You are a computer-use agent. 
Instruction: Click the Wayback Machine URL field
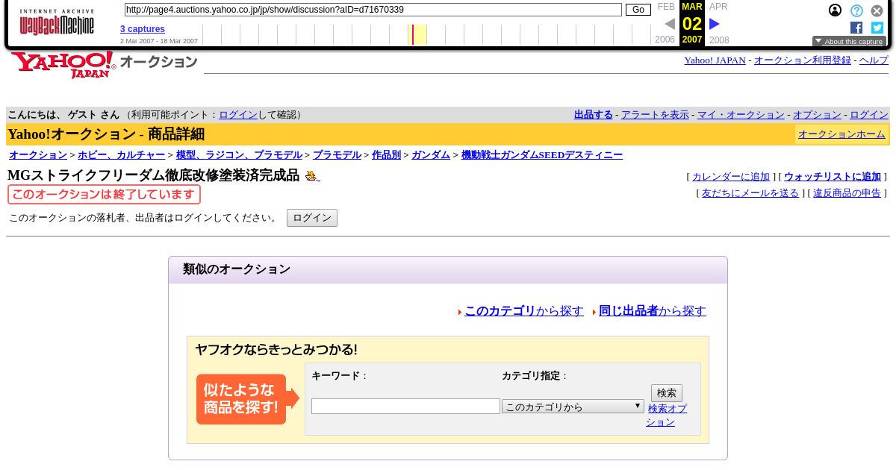pos(373,10)
